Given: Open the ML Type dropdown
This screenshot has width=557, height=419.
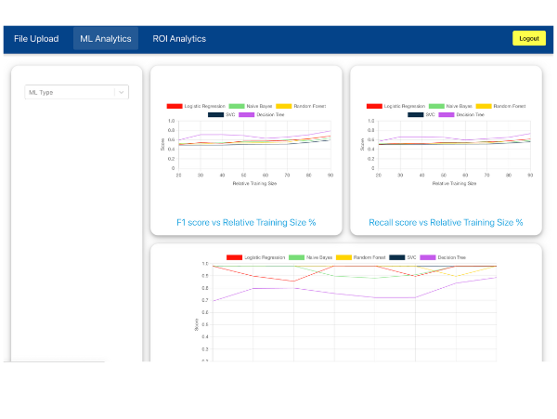Looking at the screenshot, I should click(70, 92).
